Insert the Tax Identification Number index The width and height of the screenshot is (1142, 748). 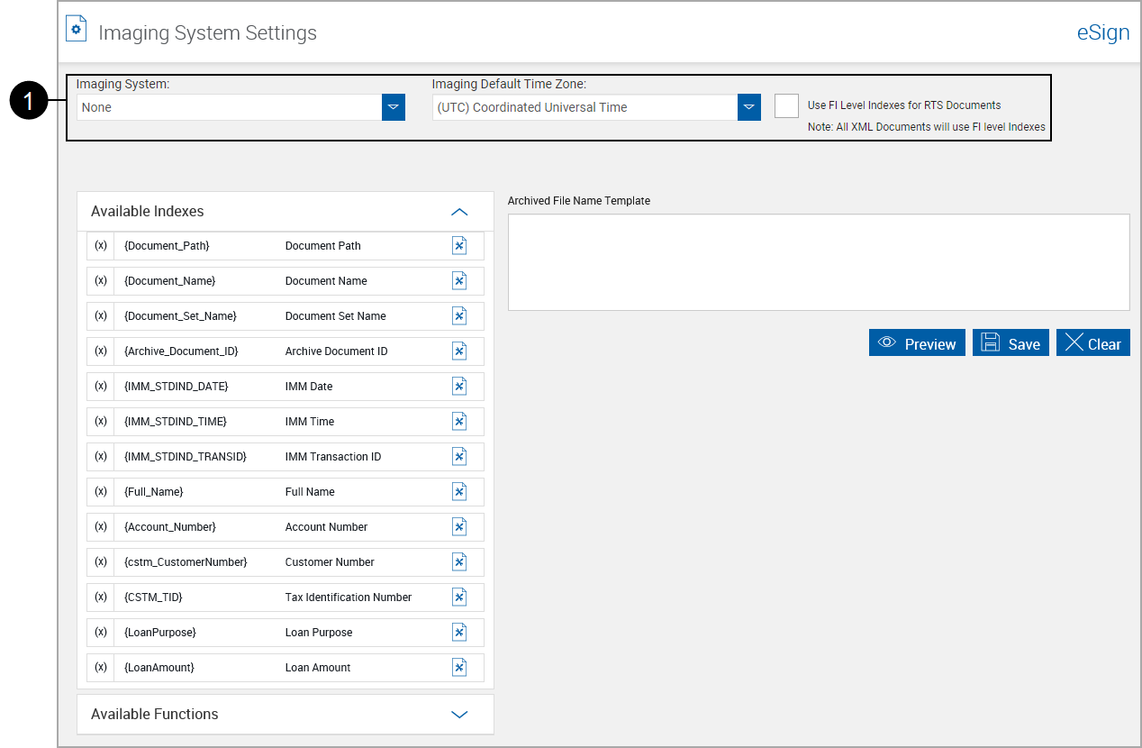point(459,597)
